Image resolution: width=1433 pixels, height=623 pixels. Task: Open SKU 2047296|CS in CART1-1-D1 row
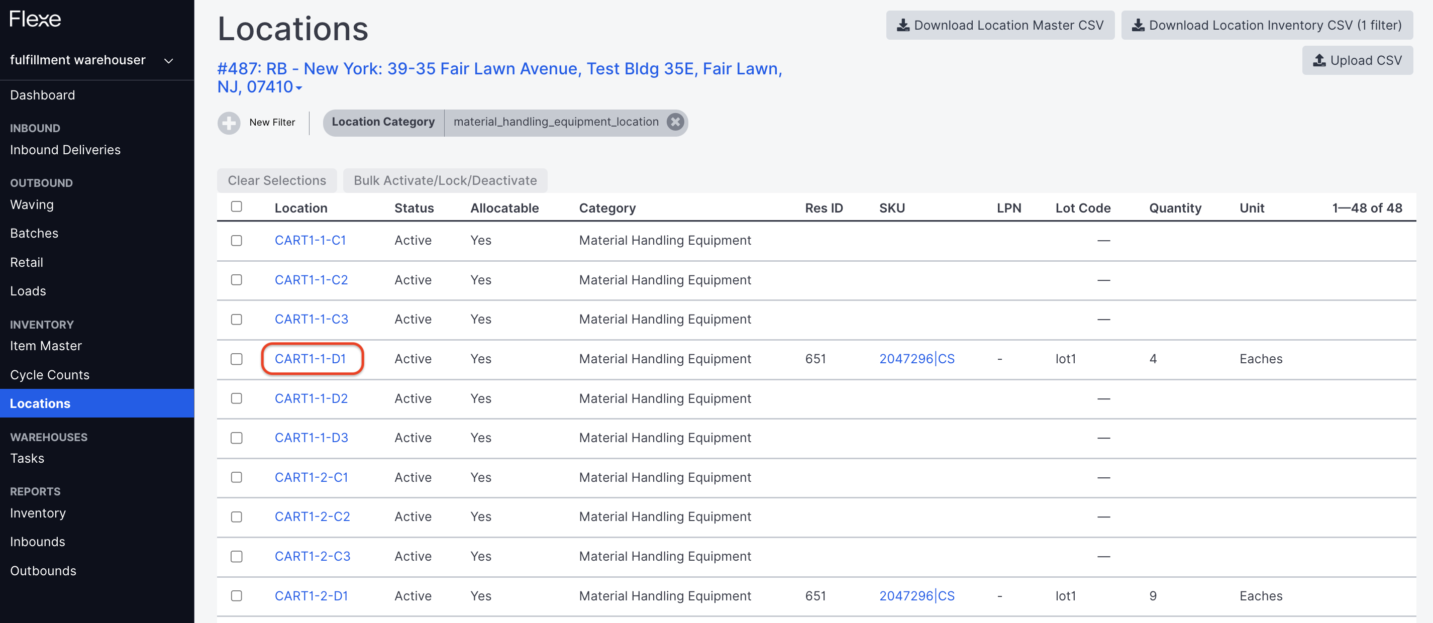coord(917,359)
